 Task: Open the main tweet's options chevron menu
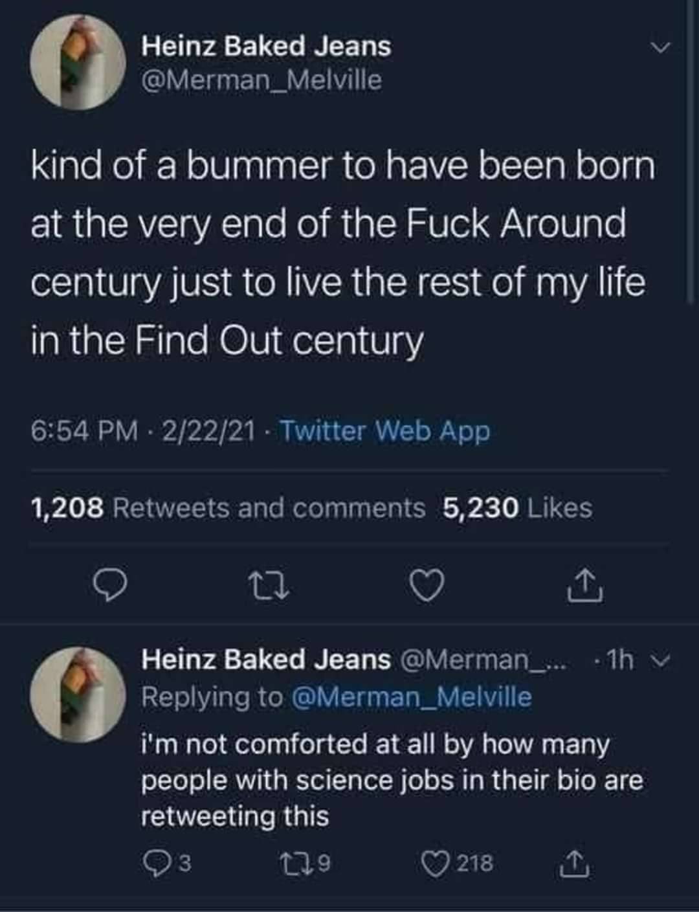660,47
